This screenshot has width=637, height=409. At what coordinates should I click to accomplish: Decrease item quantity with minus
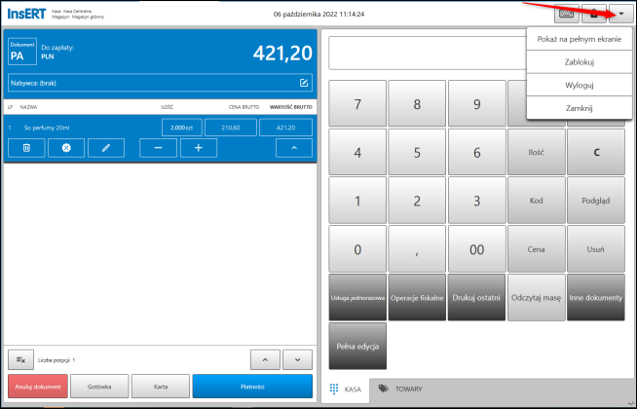(158, 148)
